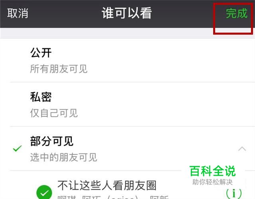Tap the 所有朋友可见 subtitle
The width and height of the screenshot is (255, 199).
tap(59, 69)
